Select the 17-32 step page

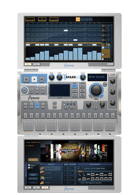pyautogui.click(x=82, y=19)
